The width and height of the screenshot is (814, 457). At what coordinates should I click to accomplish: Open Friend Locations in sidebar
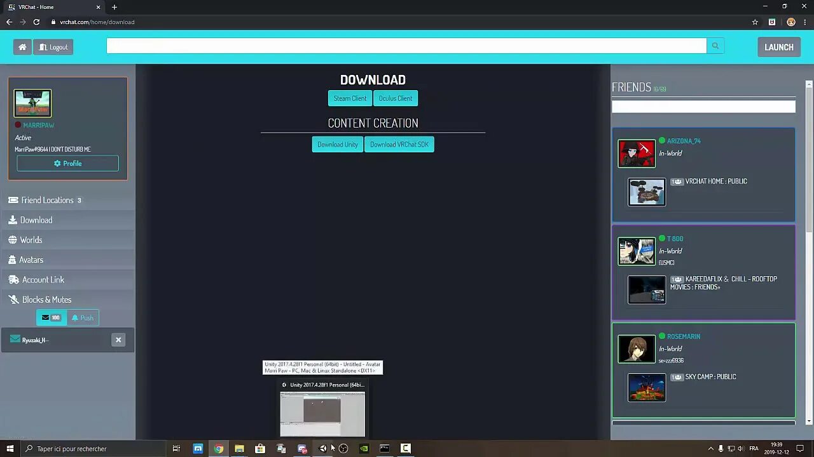click(x=67, y=200)
